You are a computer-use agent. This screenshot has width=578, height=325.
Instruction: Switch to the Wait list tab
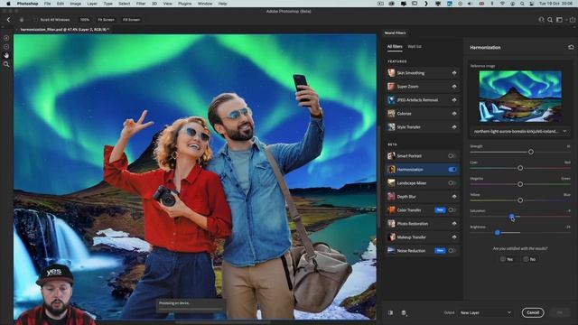[x=415, y=47]
